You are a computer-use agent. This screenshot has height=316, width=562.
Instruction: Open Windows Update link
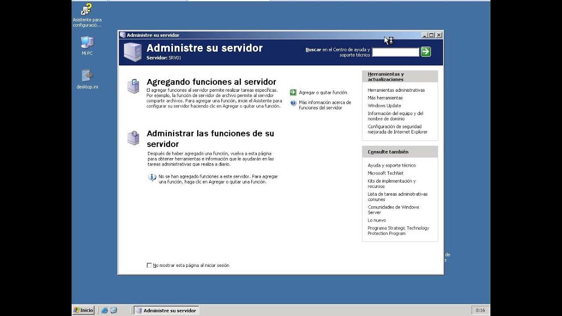[x=384, y=106]
